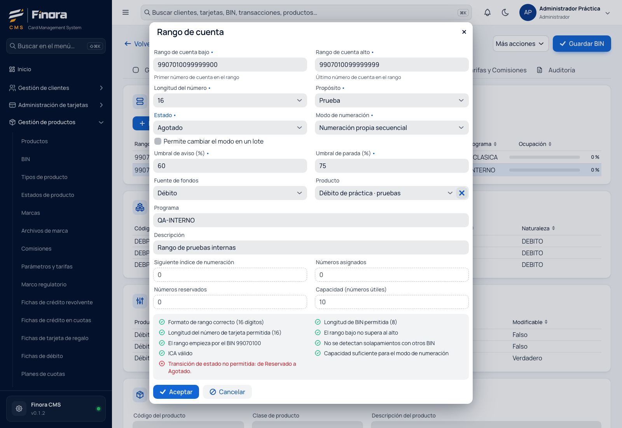
Task: Click the Auditoría tab document icon
Action: (540, 70)
